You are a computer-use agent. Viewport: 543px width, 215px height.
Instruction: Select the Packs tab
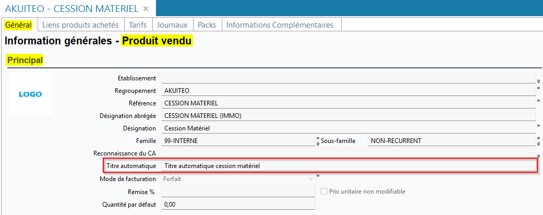(x=207, y=25)
